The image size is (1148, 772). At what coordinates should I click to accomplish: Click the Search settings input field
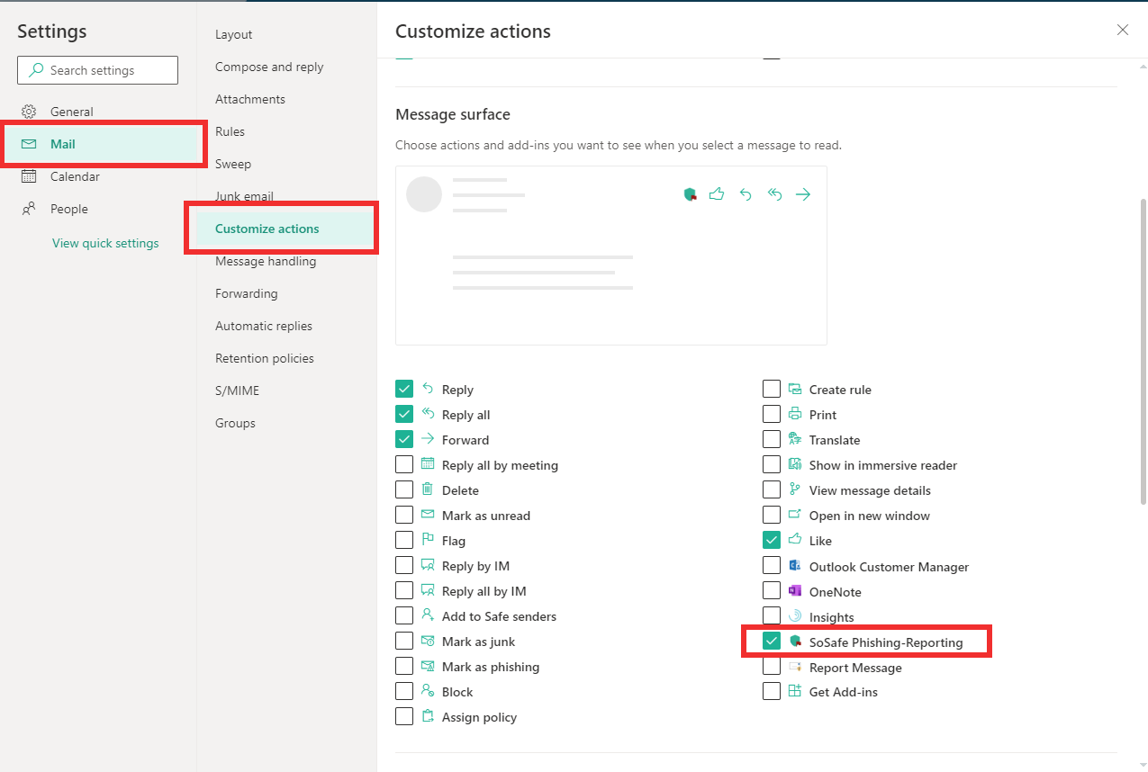coord(97,69)
